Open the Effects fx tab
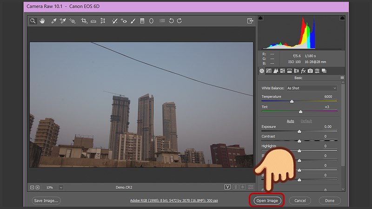Screen dimensions: 372x209 (303, 71)
